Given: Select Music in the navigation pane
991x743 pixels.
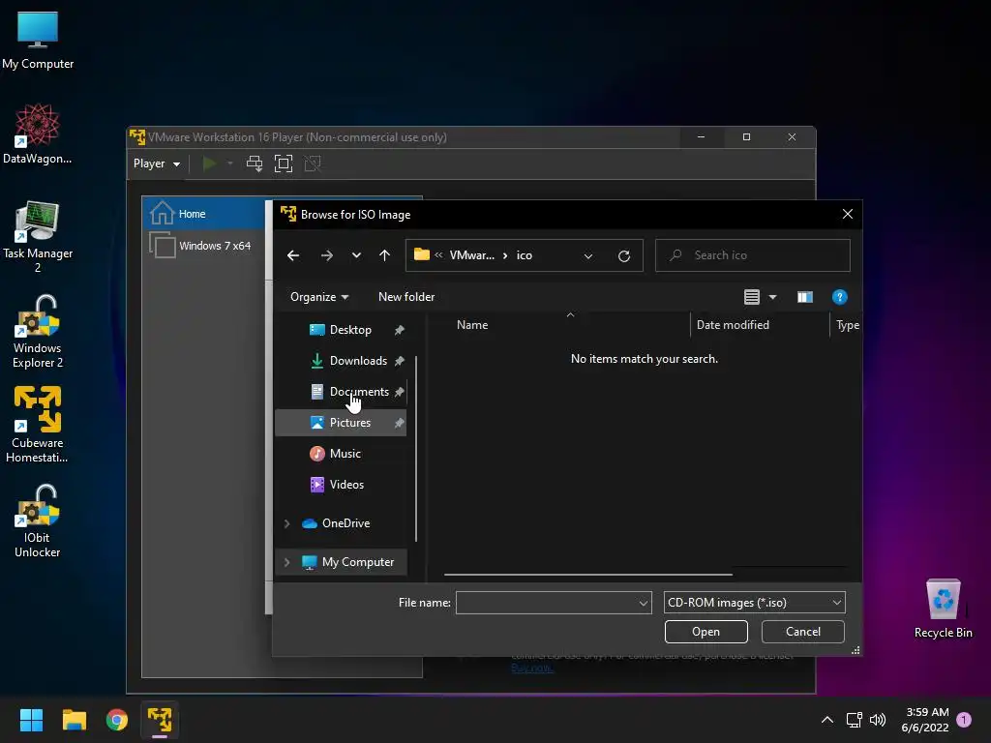Looking at the screenshot, I should [x=341, y=454].
